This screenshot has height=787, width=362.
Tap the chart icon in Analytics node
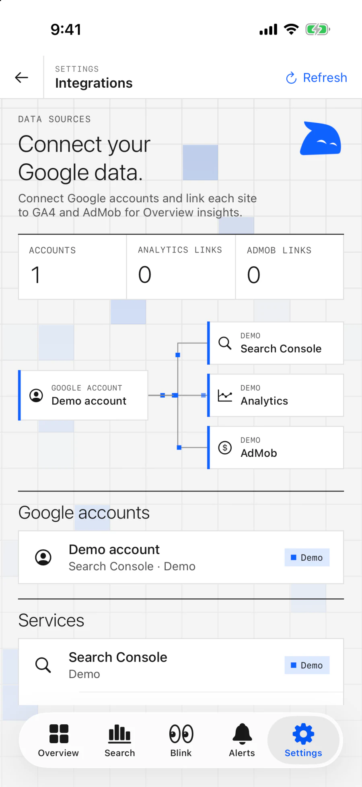(225, 395)
